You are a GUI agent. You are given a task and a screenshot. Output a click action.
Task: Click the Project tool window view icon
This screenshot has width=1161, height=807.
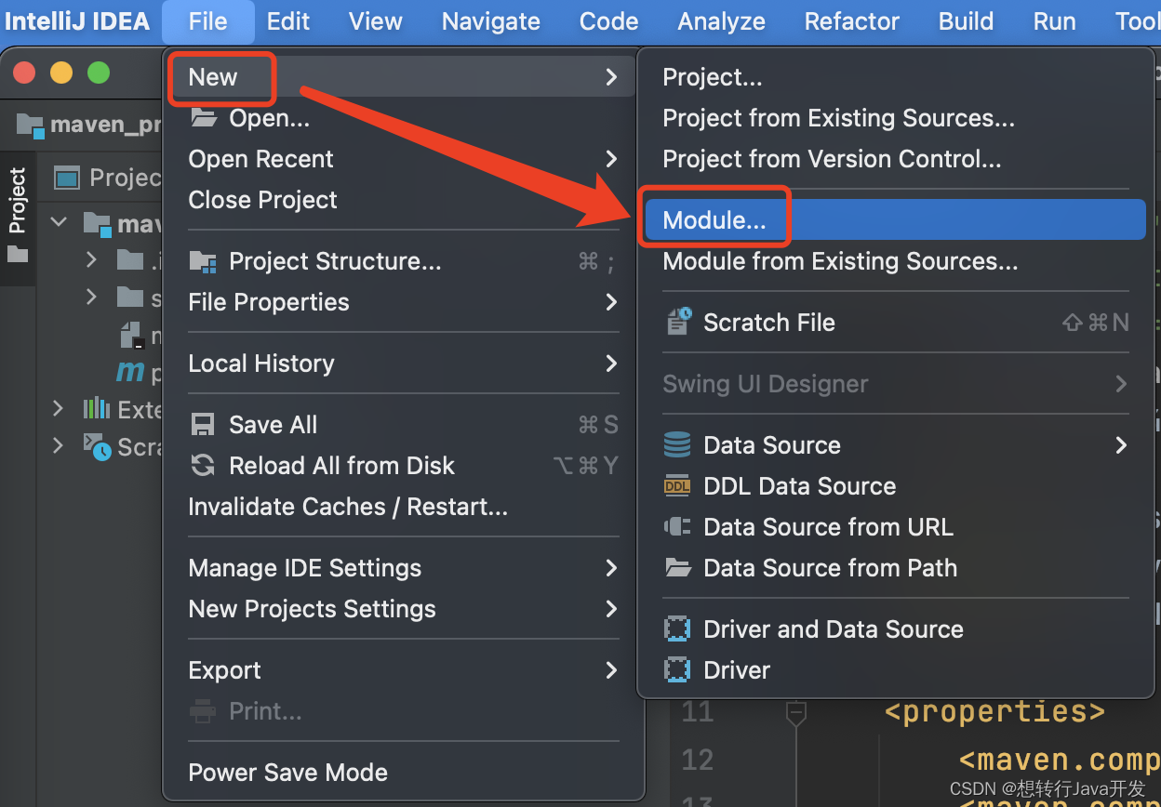point(66,178)
